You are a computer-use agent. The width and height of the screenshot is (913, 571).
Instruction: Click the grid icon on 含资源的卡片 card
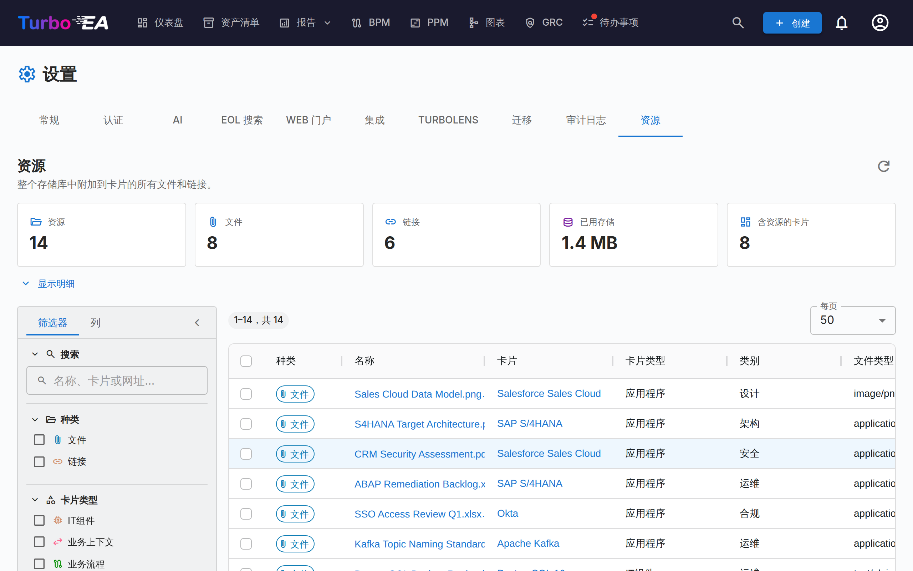[x=745, y=222]
